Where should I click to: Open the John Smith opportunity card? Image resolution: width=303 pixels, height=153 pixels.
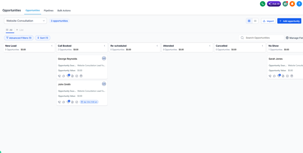click(82, 93)
